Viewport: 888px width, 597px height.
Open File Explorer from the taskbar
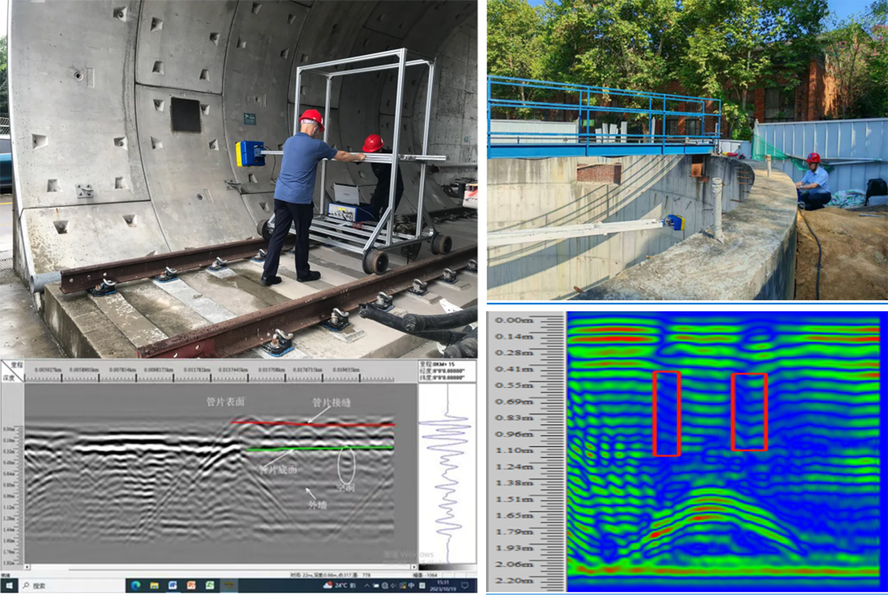point(154,586)
